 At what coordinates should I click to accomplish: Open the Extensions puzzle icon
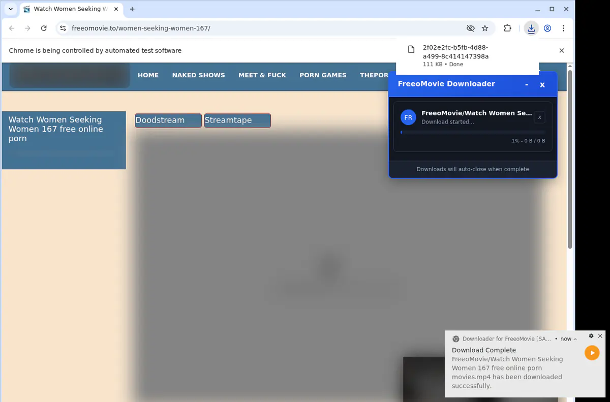pyautogui.click(x=507, y=28)
